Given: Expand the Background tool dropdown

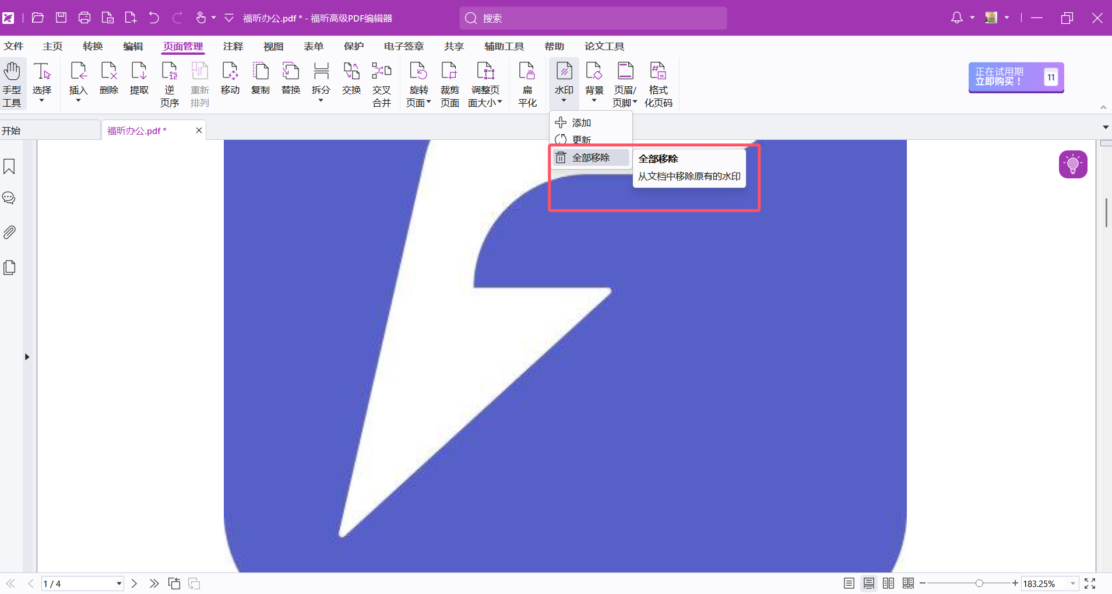Looking at the screenshot, I should (x=594, y=101).
